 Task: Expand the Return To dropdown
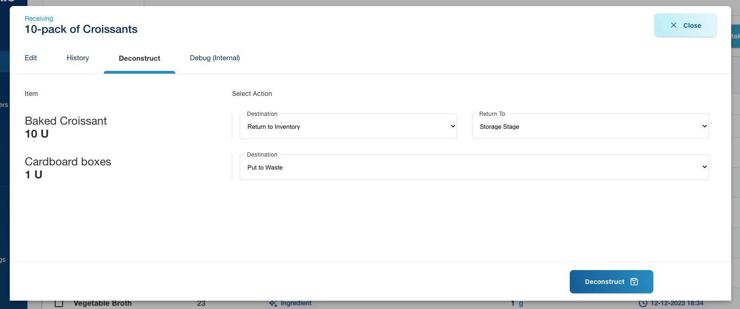click(590, 126)
